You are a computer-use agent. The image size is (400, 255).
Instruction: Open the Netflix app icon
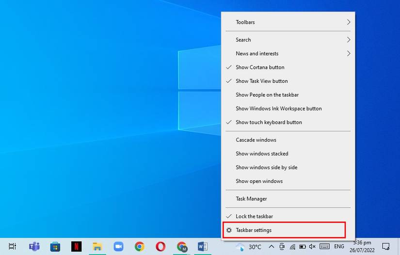[x=76, y=246]
